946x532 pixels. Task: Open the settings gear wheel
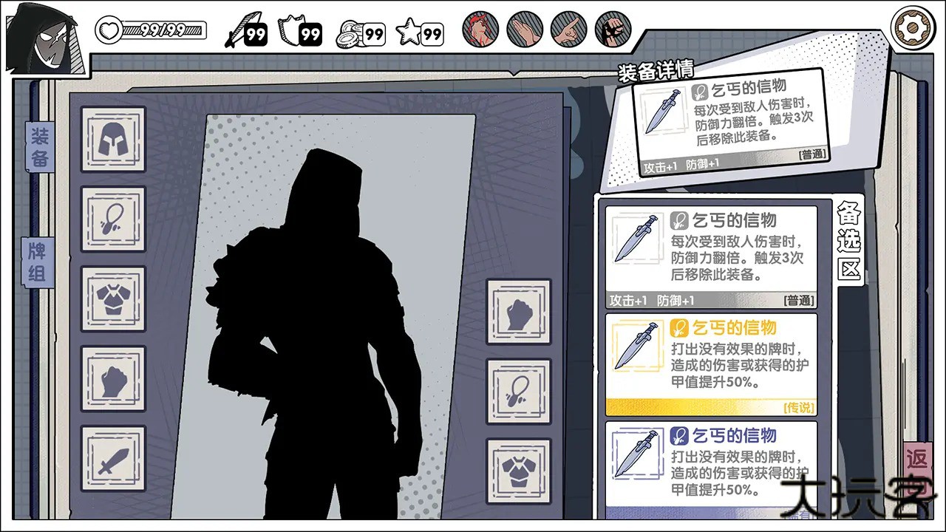click(913, 28)
